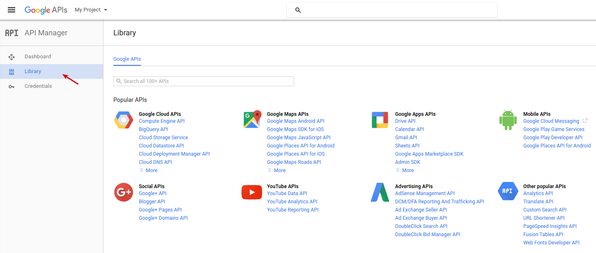
Task: Open the Admin SDK link
Action: 408,162
